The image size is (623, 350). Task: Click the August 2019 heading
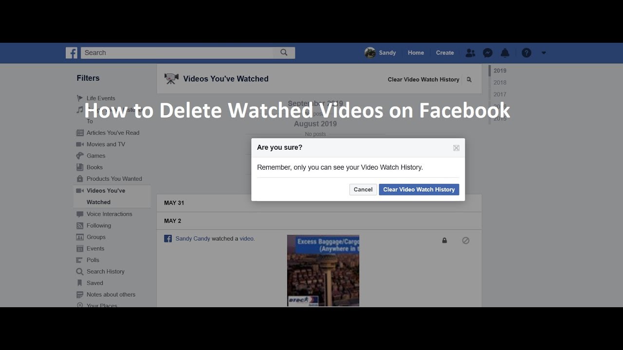coord(315,124)
